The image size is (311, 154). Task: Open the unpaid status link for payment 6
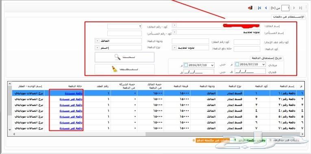(x=71, y=122)
